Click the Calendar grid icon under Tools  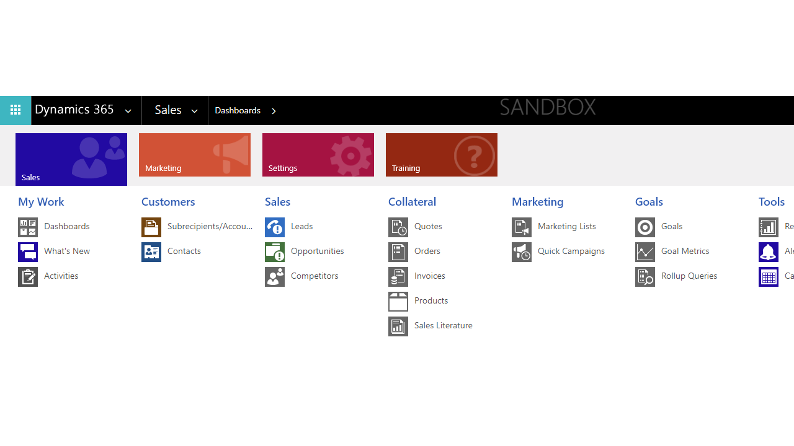pos(769,277)
